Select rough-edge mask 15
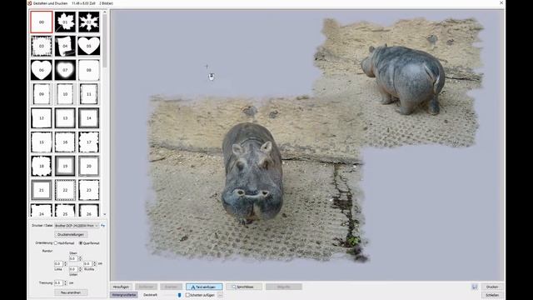 point(42,142)
